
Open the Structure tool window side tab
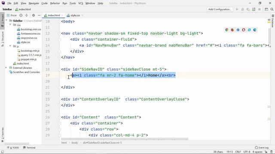tap(3, 39)
